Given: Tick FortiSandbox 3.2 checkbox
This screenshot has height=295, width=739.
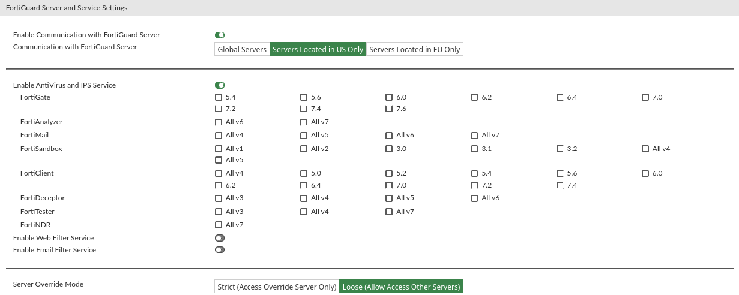Looking at the screenshot, I should click(560, 149).
